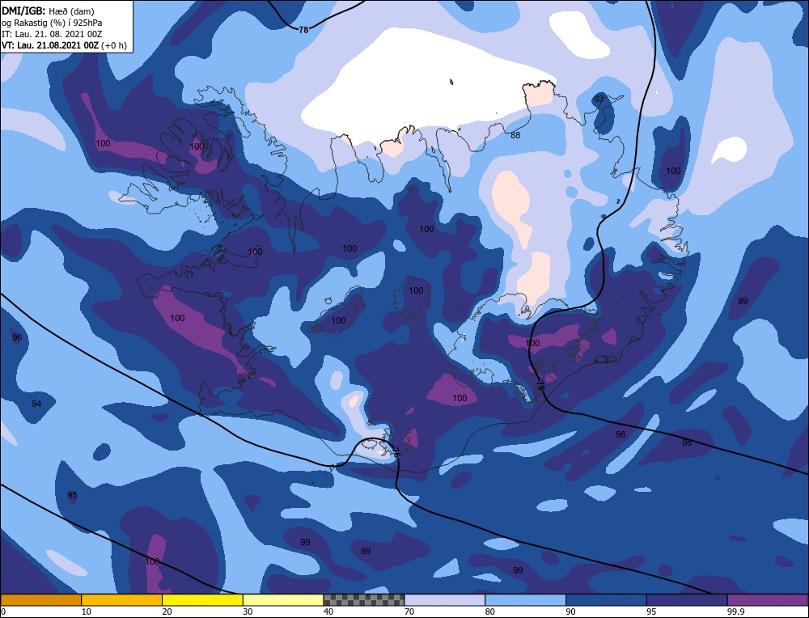Click the lavender 70–80 legend swatch
Viewport: 809px width, 618px height.
coord(445,600)
